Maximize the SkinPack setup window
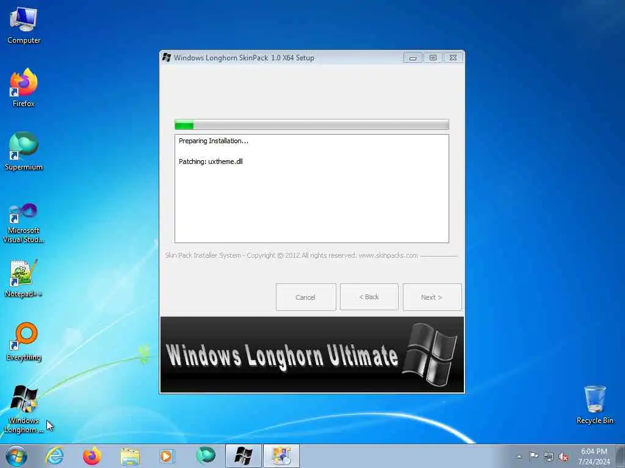The image size is (625, 468). (x=433, y=58)
